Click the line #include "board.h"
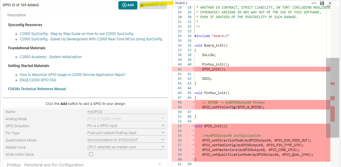The width and height of the screenshot is (341, 167). (x=212, y=36)
